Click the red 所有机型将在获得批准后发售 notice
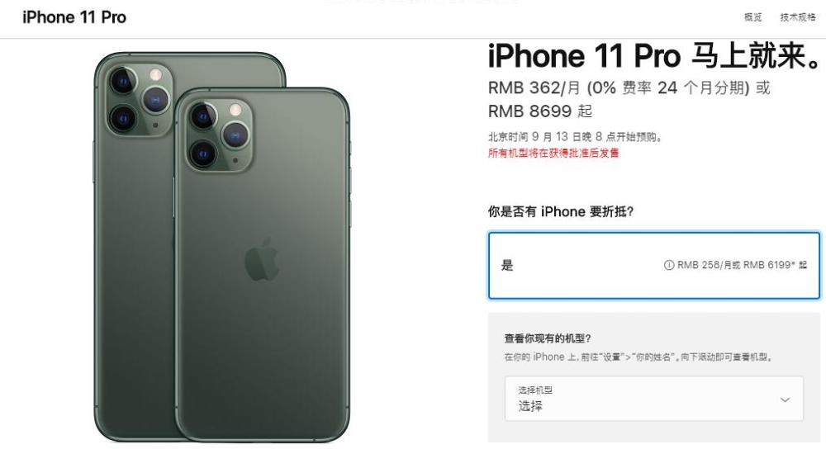This screenshot has width=826, height=449. point(553,154)
